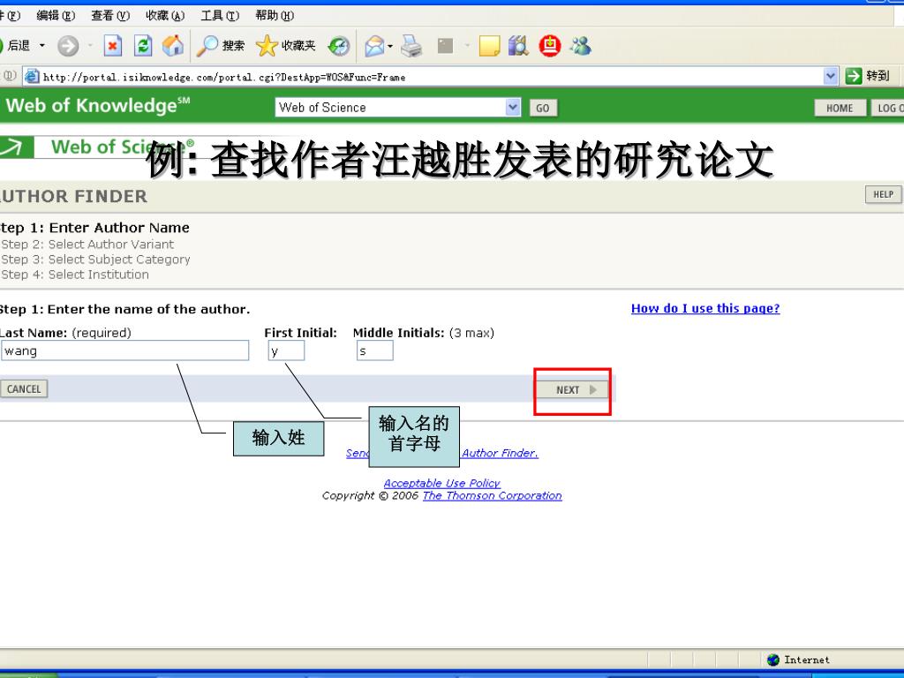Open the mail icon dropdown arrow
The height and width of the screenshot is (678, 904).
coord(390,46)
